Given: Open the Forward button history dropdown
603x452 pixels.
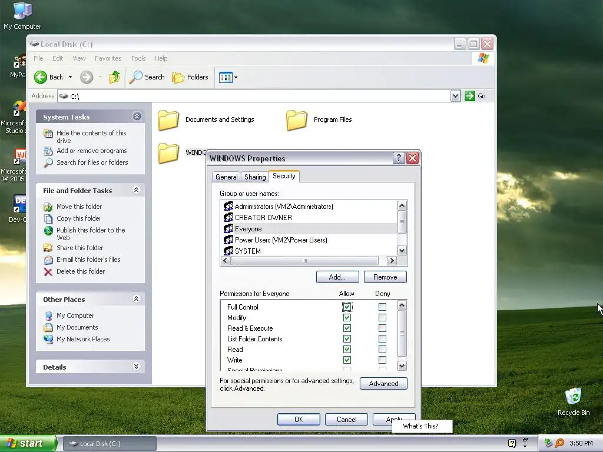Looking at the screenshot, I should [x=100, y=77].
